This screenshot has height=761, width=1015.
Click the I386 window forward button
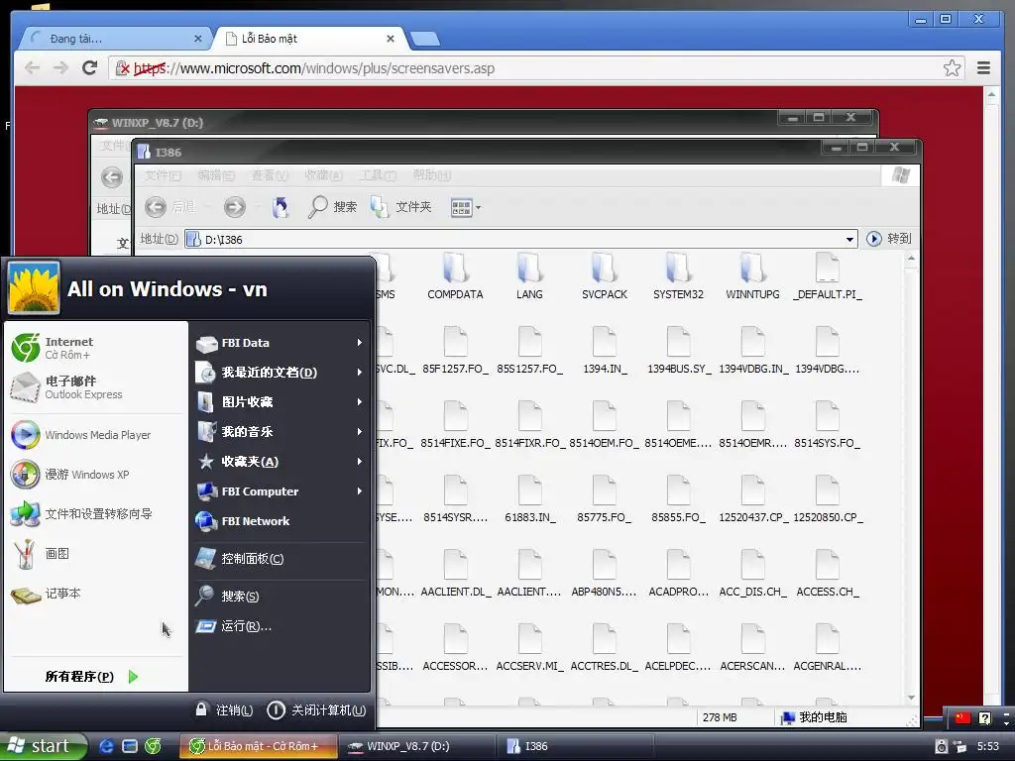click(x=234, y=207)
